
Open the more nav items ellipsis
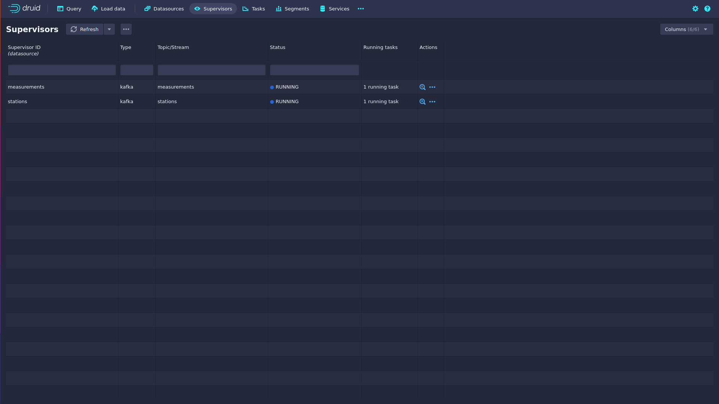pyautogui.click(x=360, y=9)
